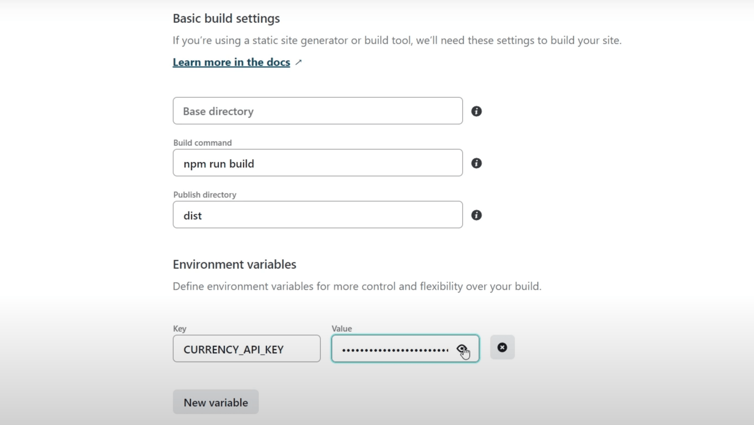Click the external-link arrow beside the docs link
Screen dimensions: 754x425
coord(298,62)
